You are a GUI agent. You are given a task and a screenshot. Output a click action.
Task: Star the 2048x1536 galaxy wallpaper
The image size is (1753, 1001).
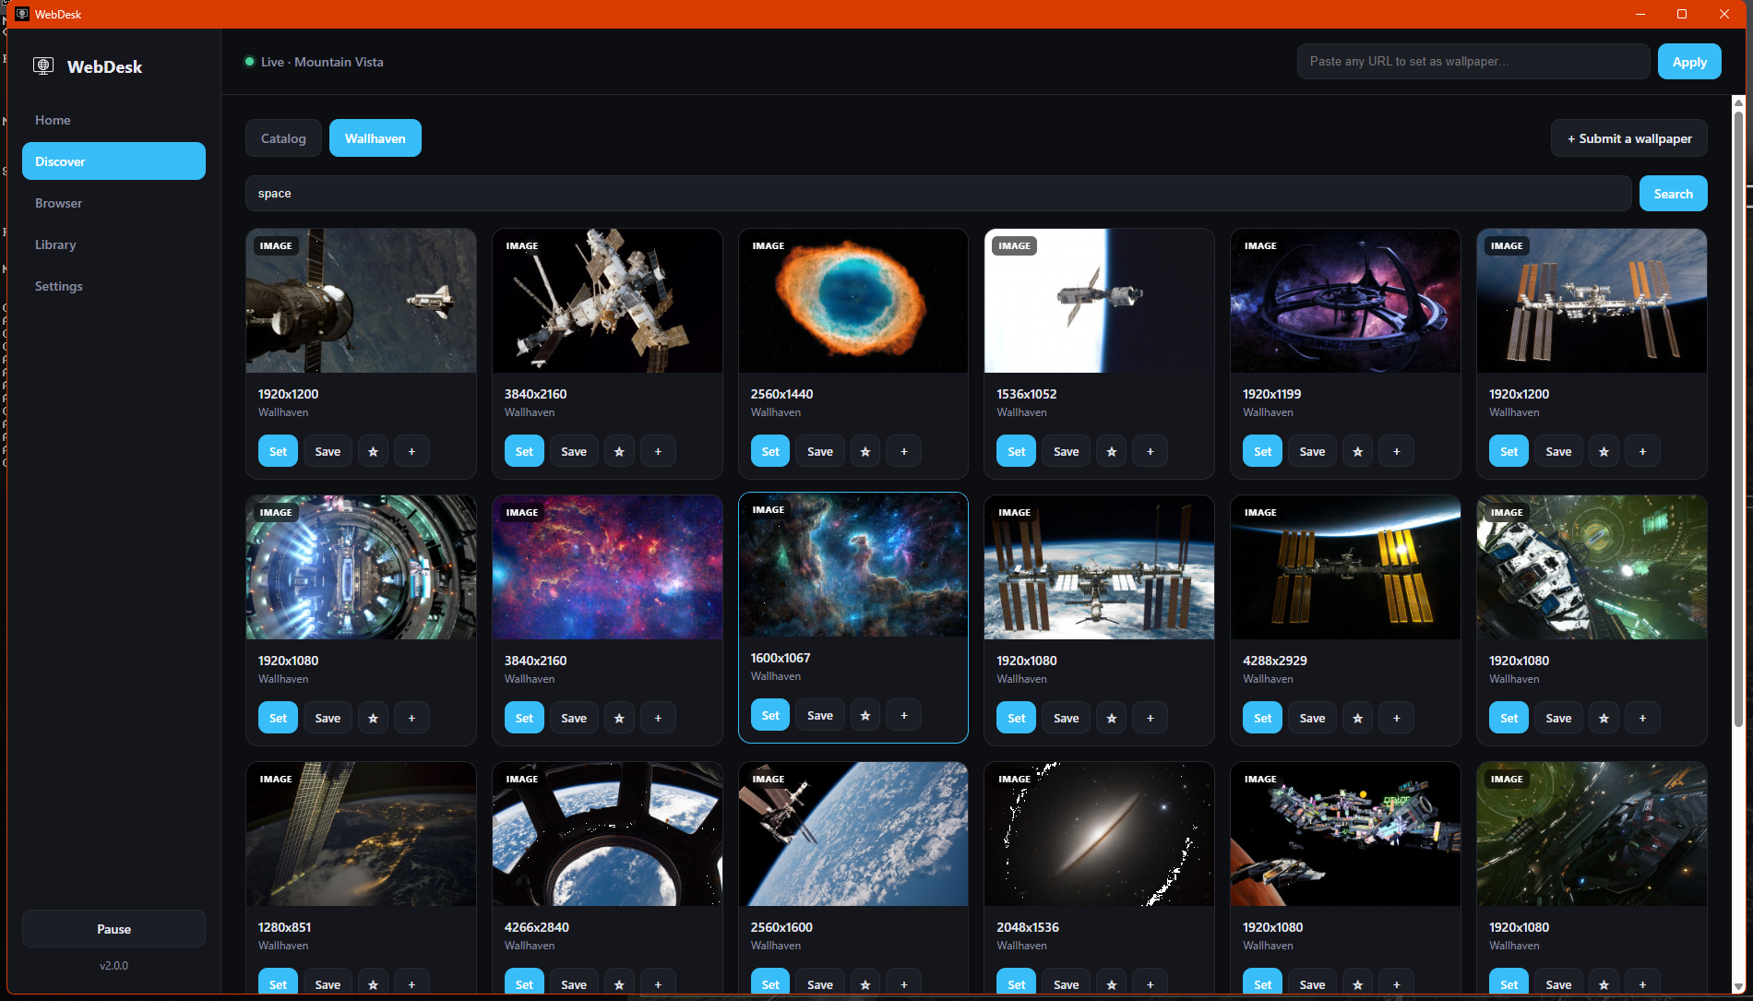pos(1112,984)
